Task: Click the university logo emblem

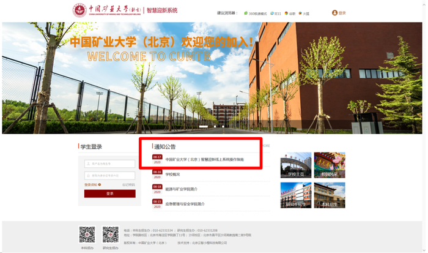Action: tap(79, 10)
